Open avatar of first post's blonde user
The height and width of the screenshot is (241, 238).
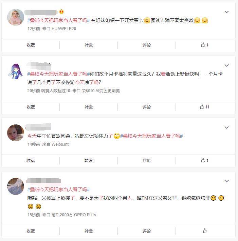16,17
